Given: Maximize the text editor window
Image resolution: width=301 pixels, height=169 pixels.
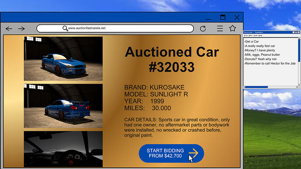Looking at the screenshot, I should (x=296, y=32).
